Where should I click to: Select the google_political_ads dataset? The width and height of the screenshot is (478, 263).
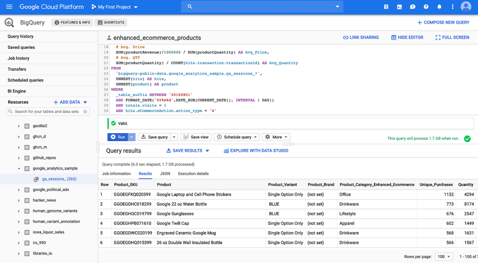(x=51, y=190)
